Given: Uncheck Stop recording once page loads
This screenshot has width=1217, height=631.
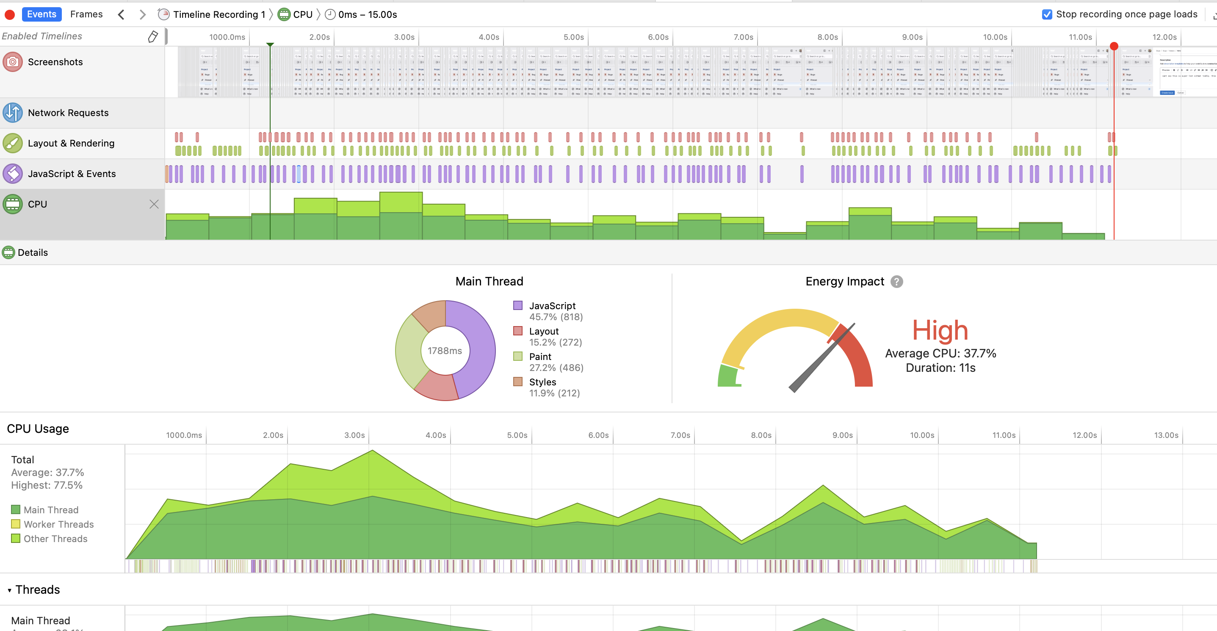Looking at the screenshot, I should (1047, 14).
